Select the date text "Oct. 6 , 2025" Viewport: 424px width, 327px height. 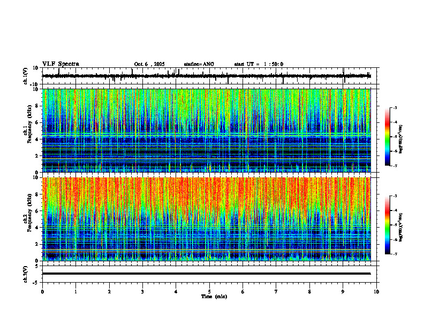pos(149,64)
